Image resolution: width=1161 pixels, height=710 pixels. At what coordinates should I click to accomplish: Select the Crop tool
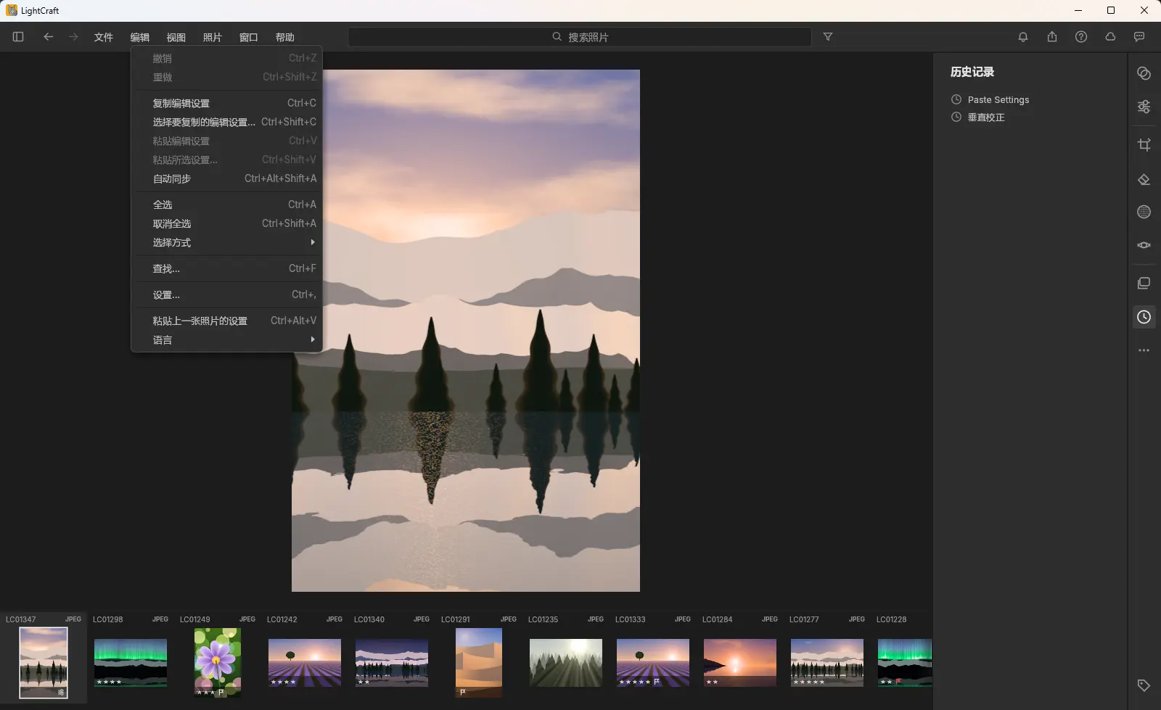click(1144, 145)
